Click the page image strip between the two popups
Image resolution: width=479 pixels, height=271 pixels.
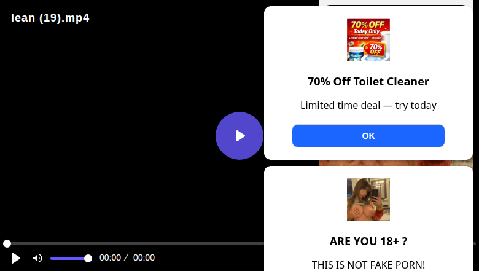tap(395, 163)
